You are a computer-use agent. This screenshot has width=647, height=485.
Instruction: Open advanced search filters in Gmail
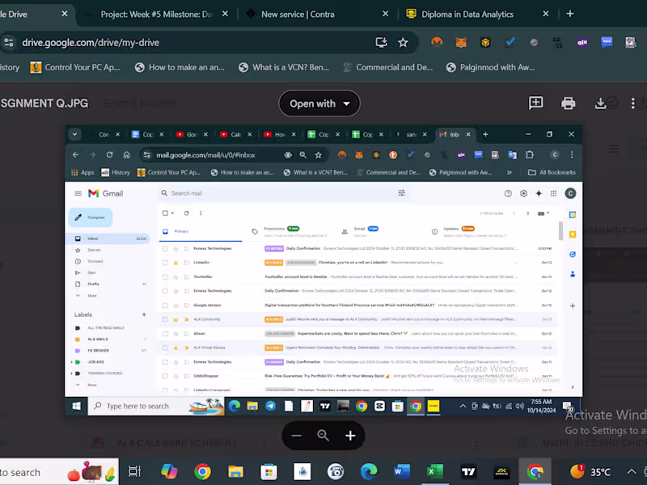pyautogui.click(x=401, y=193)
